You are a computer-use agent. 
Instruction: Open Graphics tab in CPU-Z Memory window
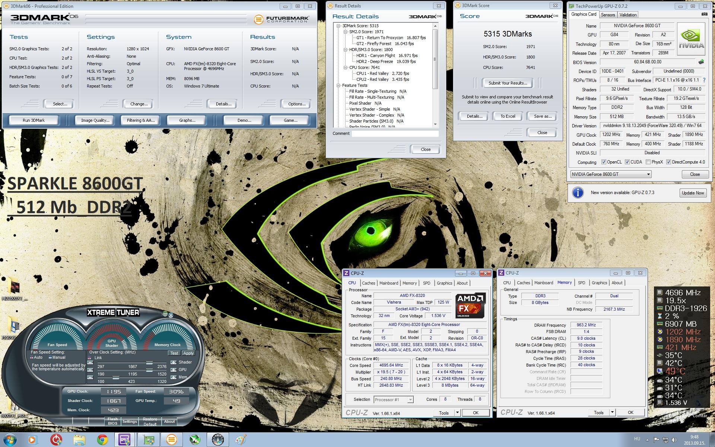[x=599, y=283]
